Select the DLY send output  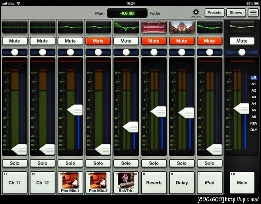[x=254, y=130]
